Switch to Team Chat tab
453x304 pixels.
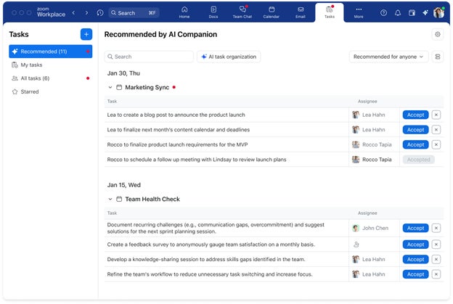(242, 12)
